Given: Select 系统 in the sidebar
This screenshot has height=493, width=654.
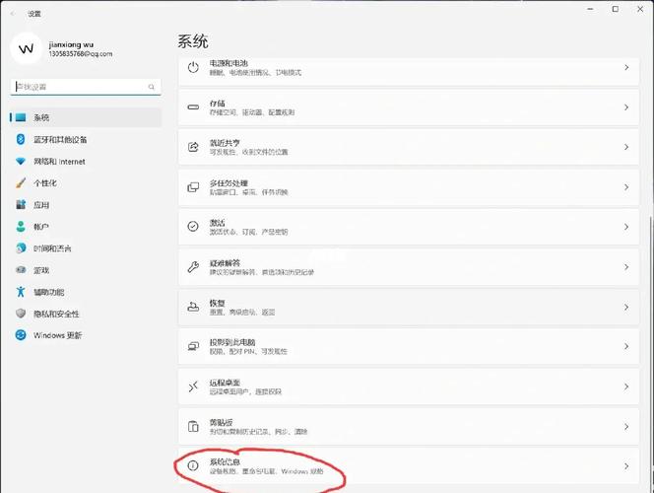Looking at the screenshot, I should coord(86,117).
